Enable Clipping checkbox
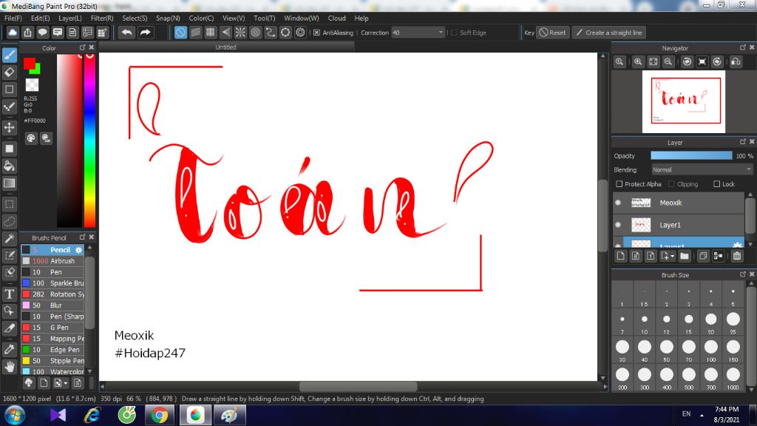 click(671, 184)
